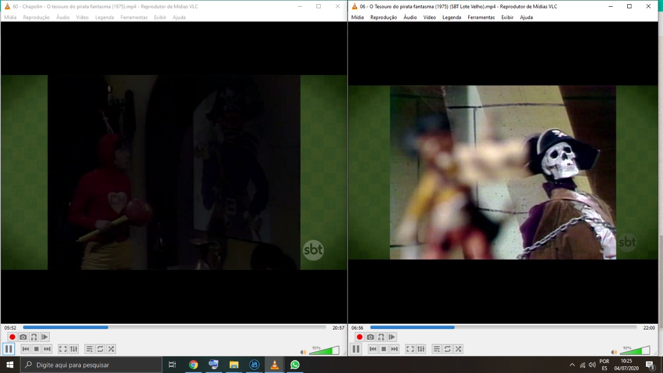
Task: Open Mídia menu in right VLC window
Action: [357, 17]
